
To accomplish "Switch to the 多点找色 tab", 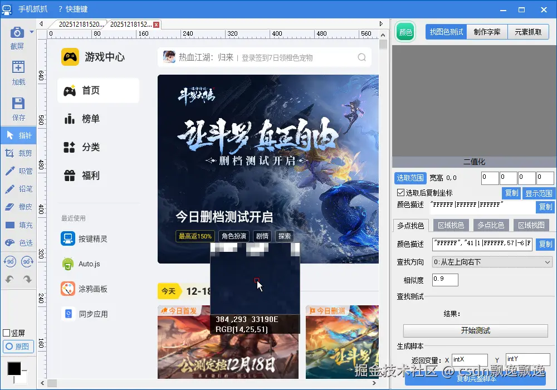I will pyautogui.click(x=411, y=226).
